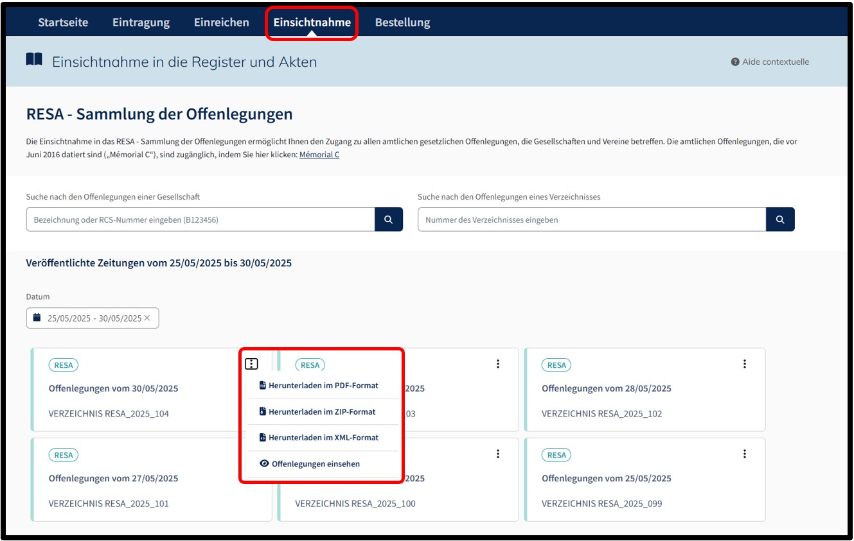Choose Herunterladen im PDF-Format
This screenshot has height=541, width=854.
pos(319,386)
